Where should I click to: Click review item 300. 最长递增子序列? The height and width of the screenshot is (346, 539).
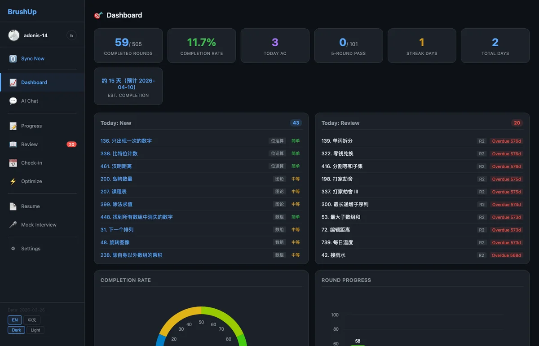coord(345,204)
